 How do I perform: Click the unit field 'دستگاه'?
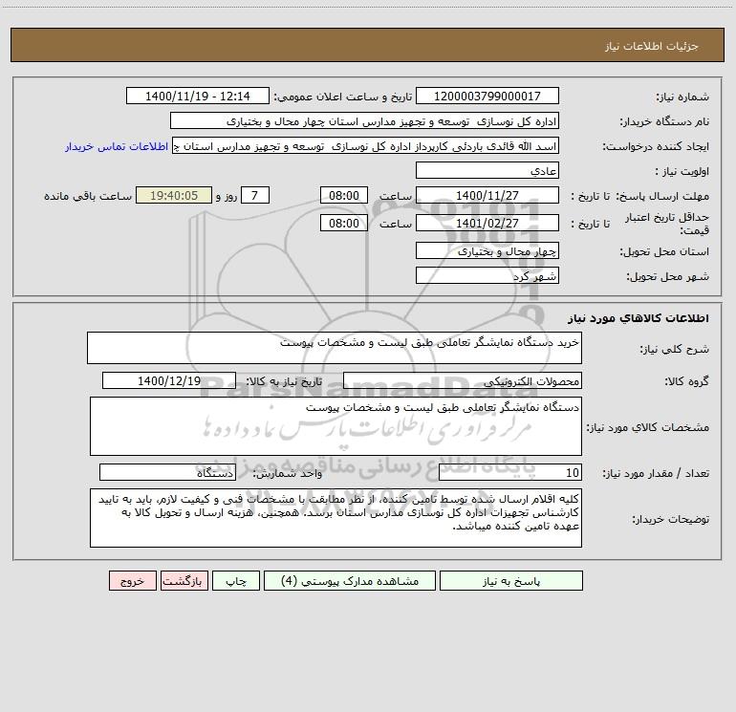(167, 473)
